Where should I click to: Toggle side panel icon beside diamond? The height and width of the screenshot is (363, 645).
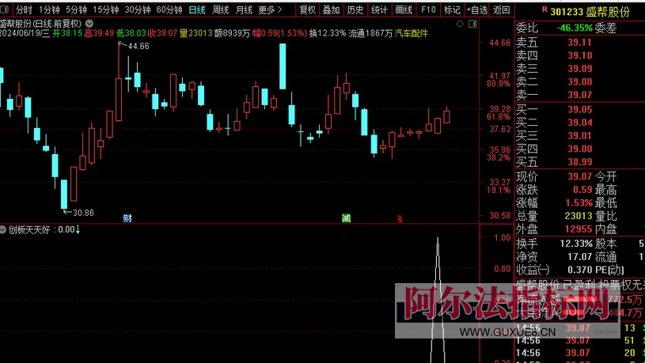pyautogui.click(x=472, y=24)
